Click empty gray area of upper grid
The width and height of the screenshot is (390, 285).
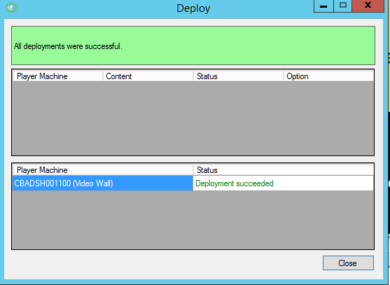[x=193, y=118]
